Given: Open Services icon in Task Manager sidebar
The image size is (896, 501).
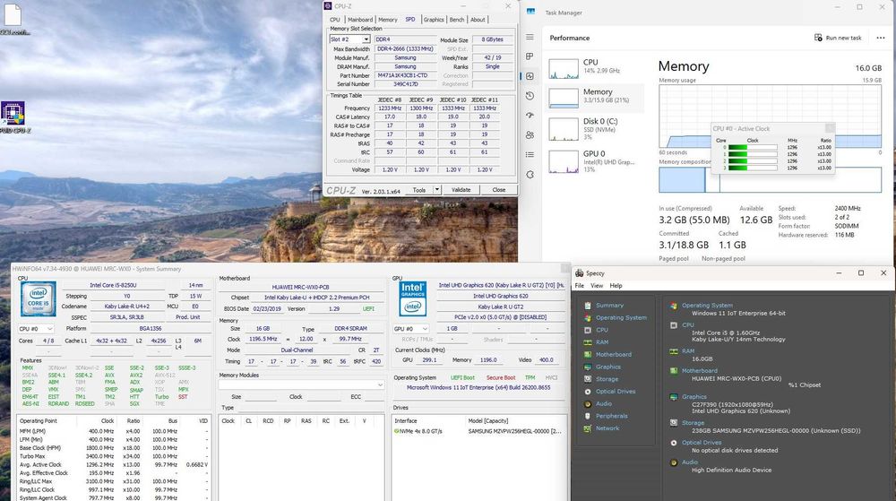Looking at the screenshot, I should [x=530, y=174].
